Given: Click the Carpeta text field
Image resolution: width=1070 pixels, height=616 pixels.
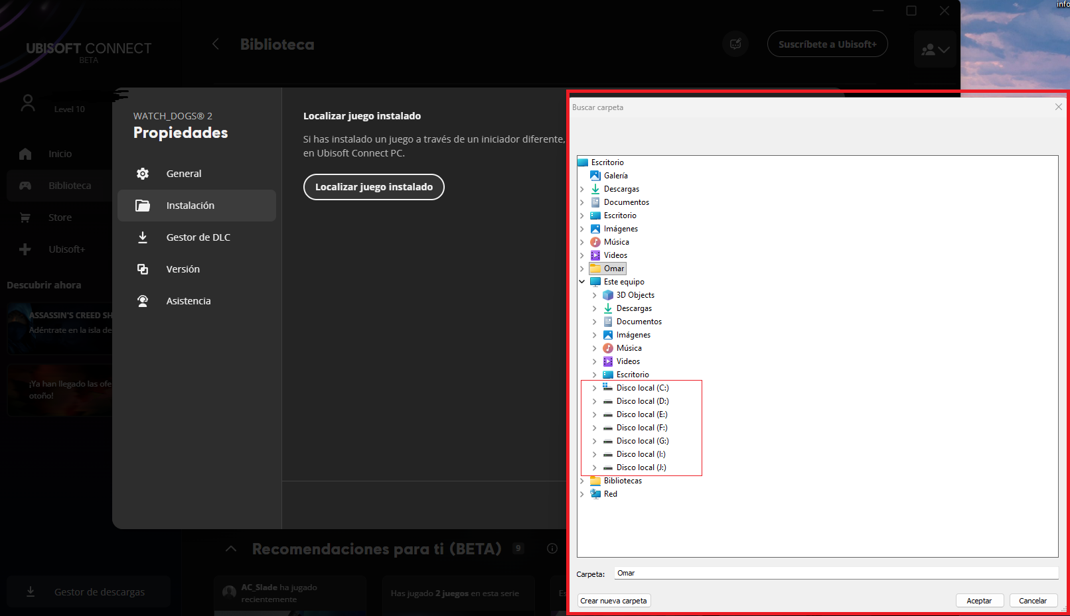Looking at the screenshot, I should click(x=835, y=573).
